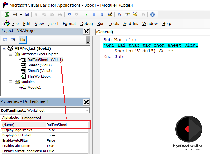
Task: Collapse Microsoft Excel Objects folder
Action: 11,54
